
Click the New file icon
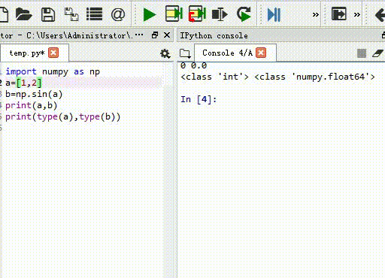tap(4, 14)
